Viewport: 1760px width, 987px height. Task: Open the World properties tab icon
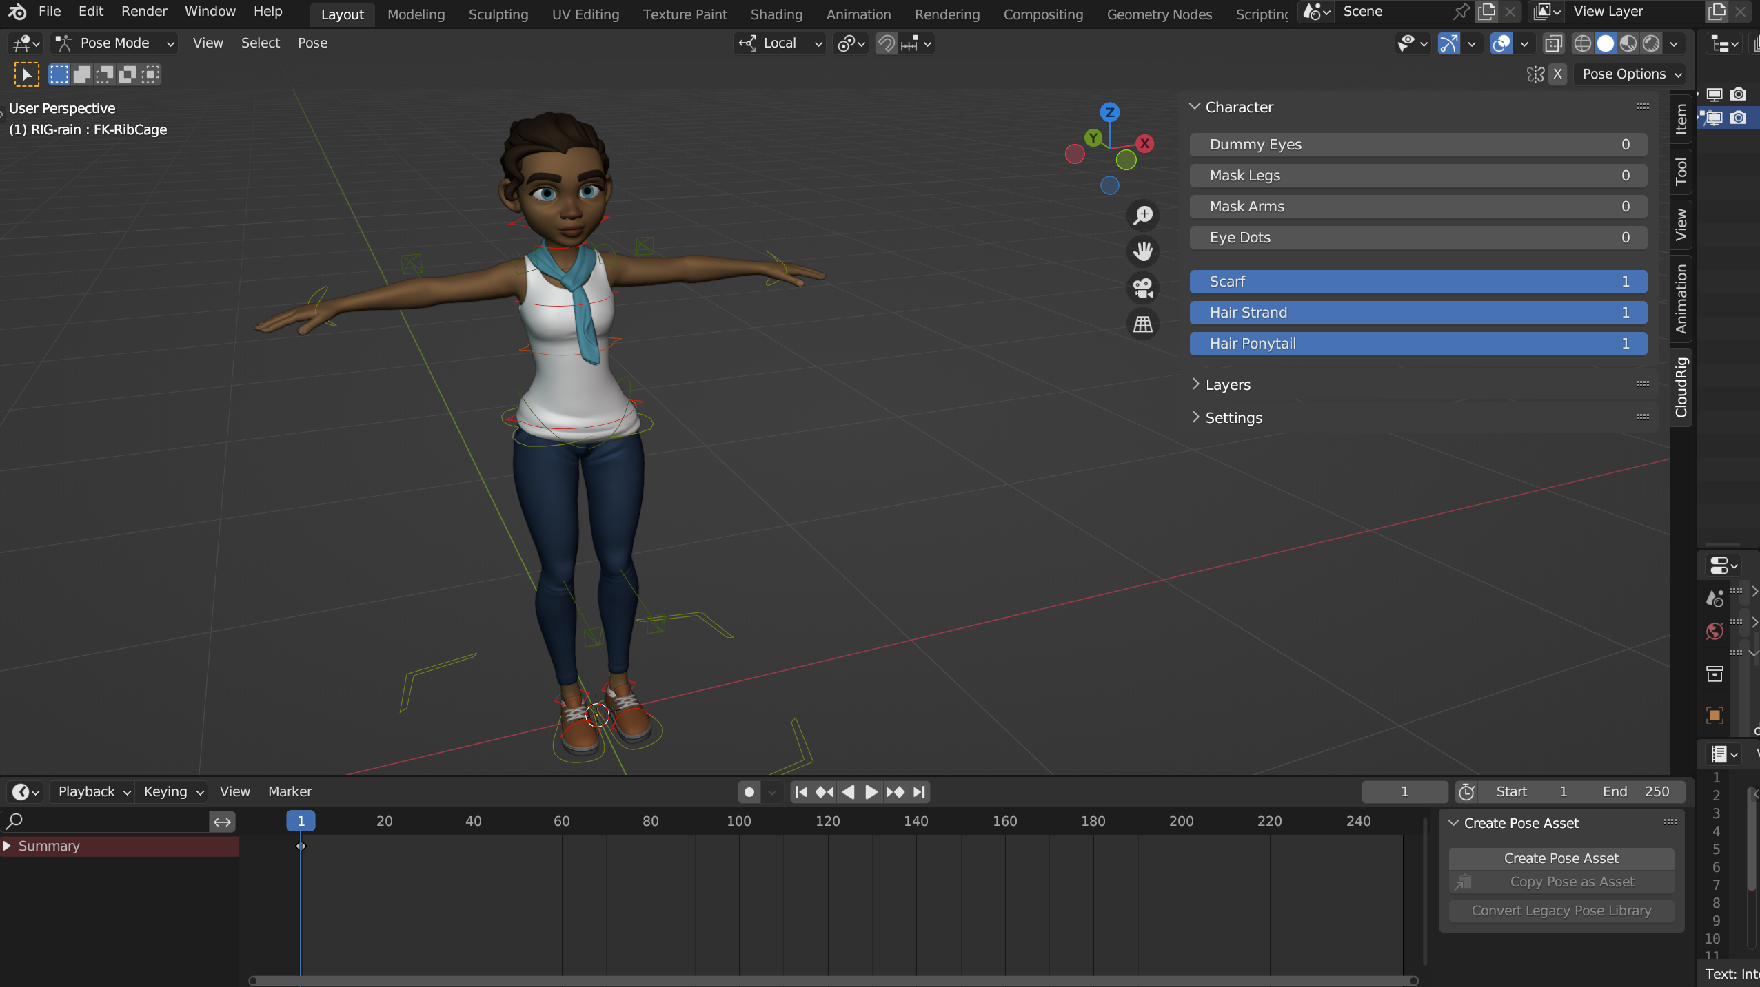tap(1715, 632)
